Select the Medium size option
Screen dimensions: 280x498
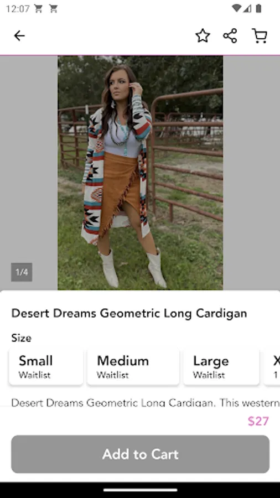tap(133, 367)
